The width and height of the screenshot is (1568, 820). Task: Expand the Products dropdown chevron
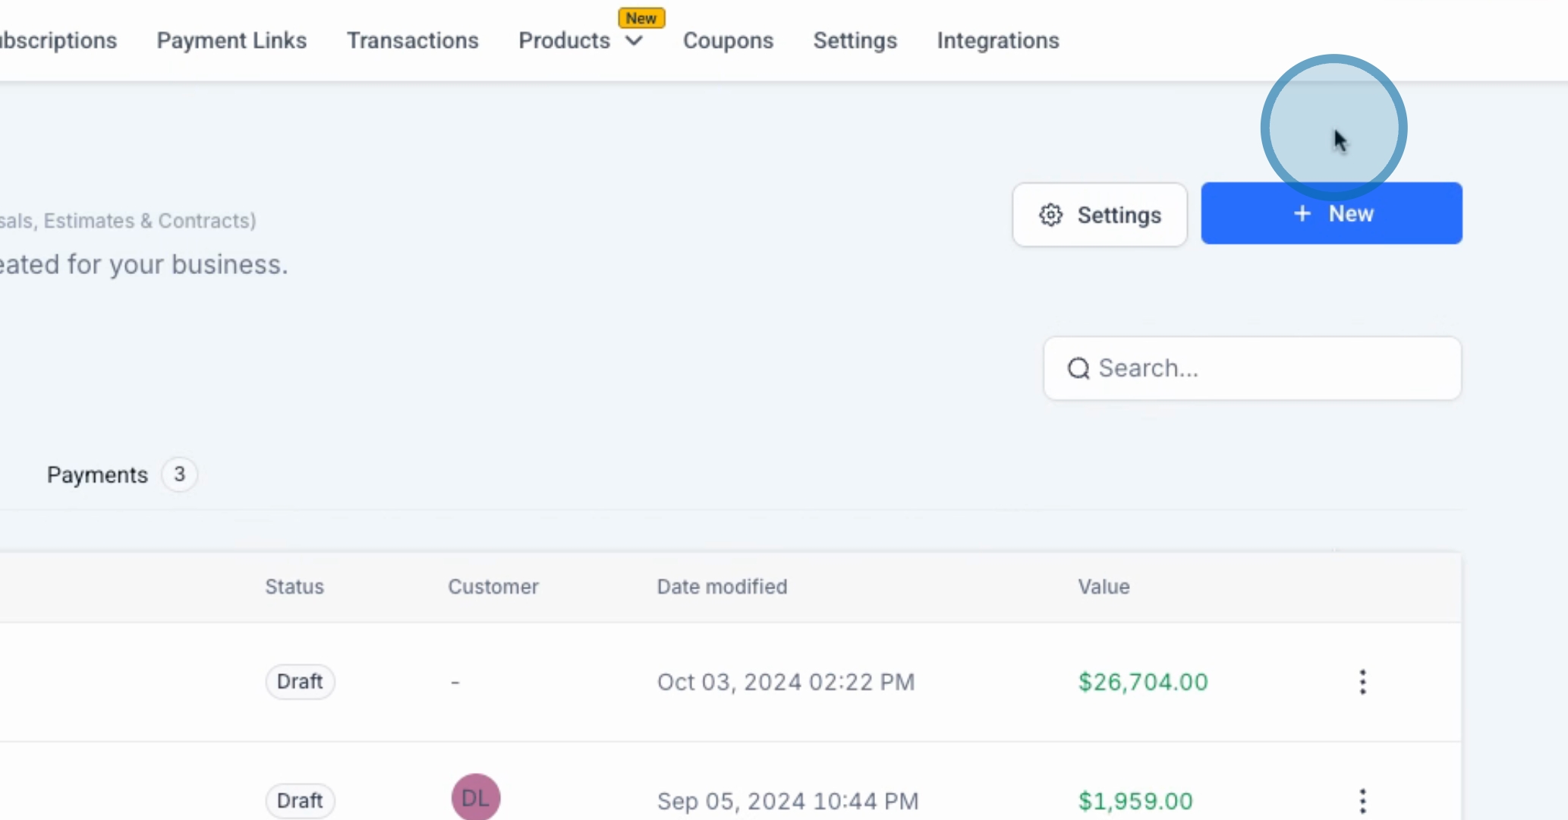(634, 41)
